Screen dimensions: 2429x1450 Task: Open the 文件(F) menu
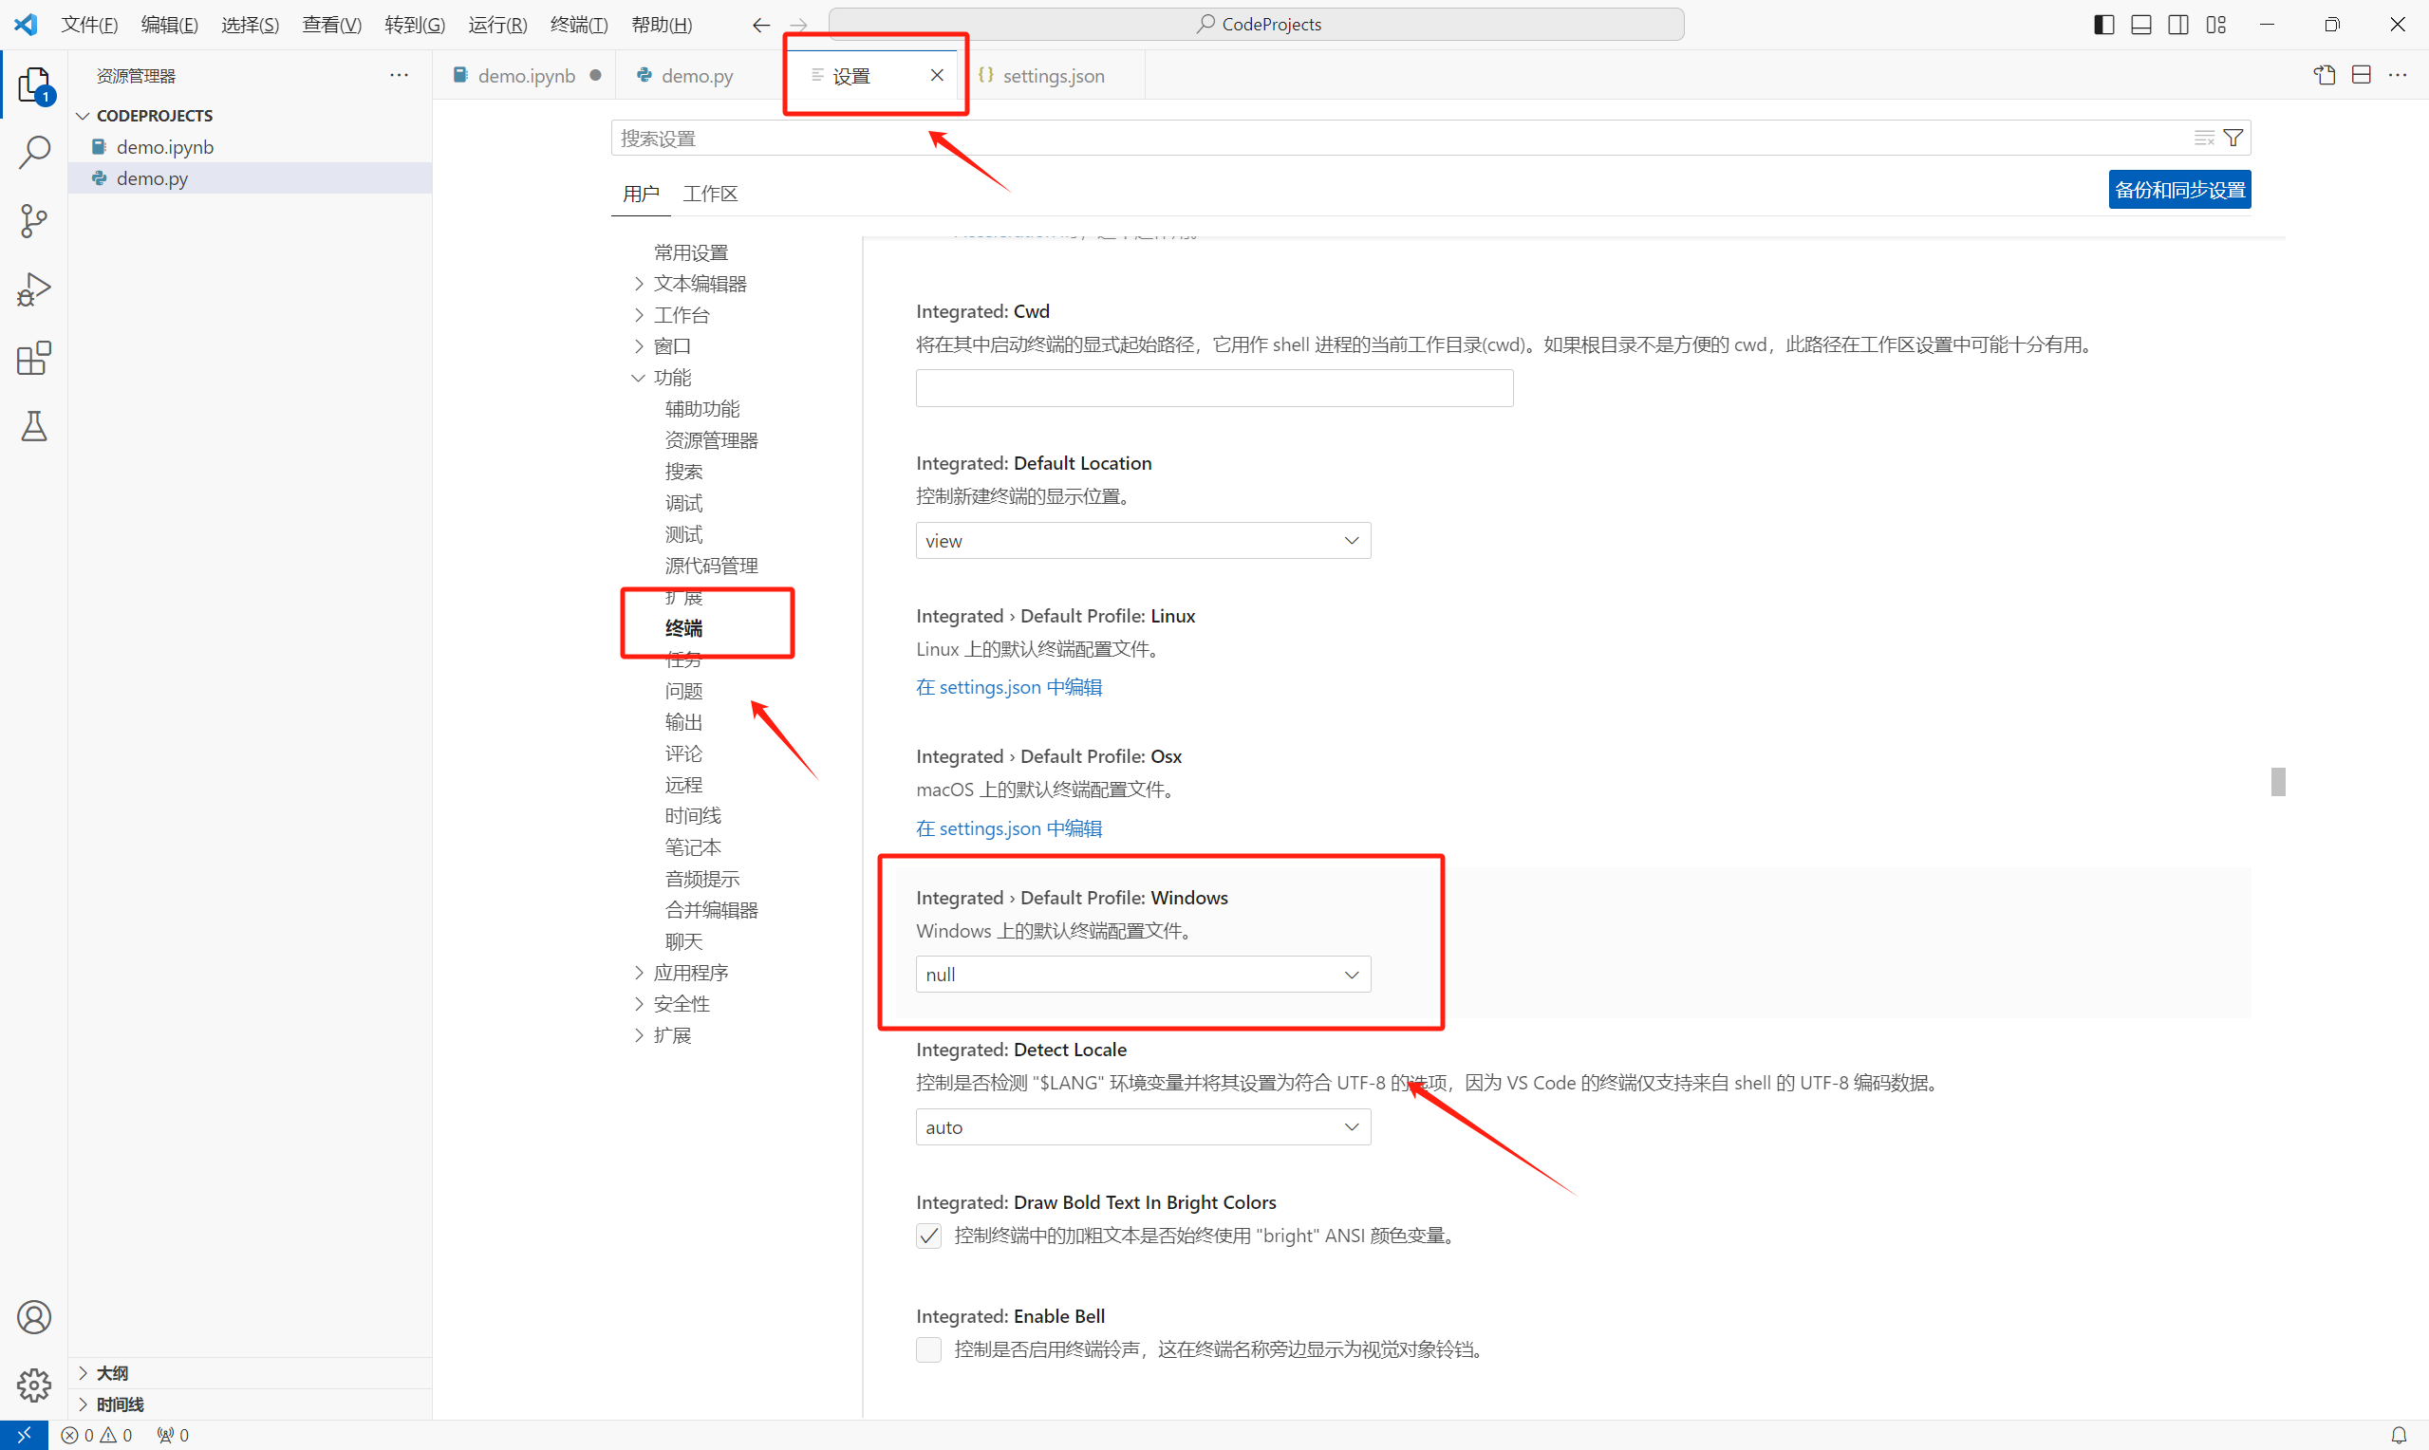(x=90, y=25)
